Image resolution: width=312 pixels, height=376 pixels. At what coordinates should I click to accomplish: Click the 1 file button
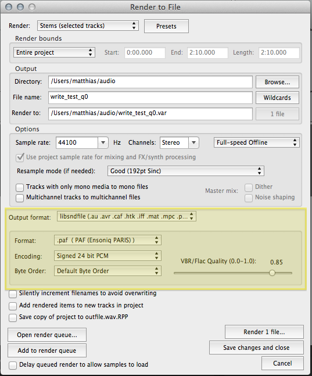[277, 114]
